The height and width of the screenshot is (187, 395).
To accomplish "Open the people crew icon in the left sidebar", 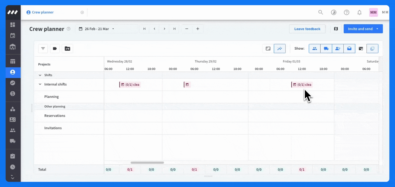I will [13, 130].
